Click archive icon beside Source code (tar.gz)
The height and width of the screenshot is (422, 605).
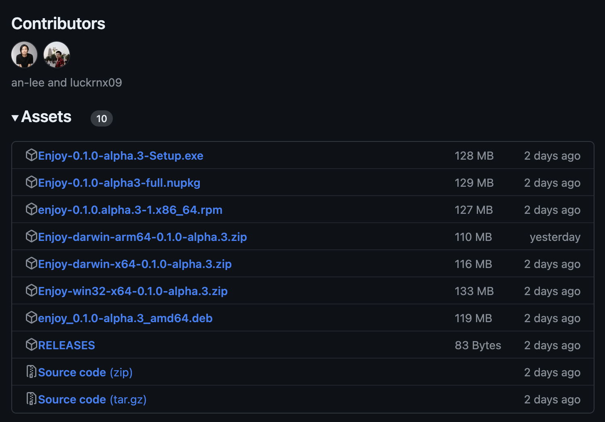31,399
